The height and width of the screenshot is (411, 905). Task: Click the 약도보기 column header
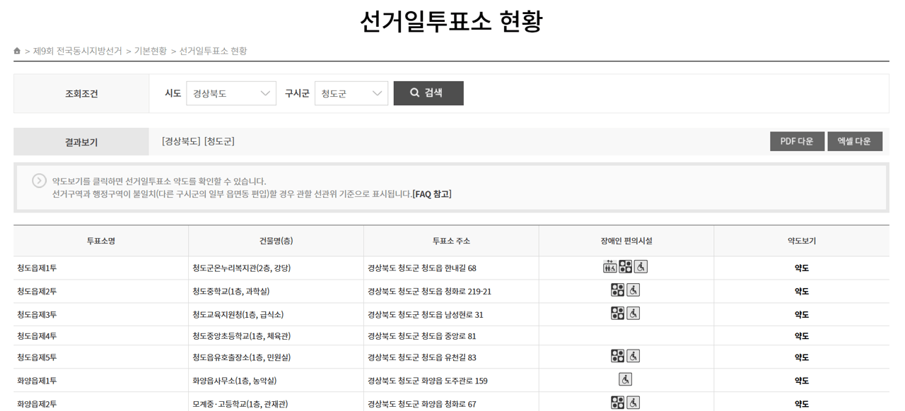pyautogui.click(x=802, y=241)
